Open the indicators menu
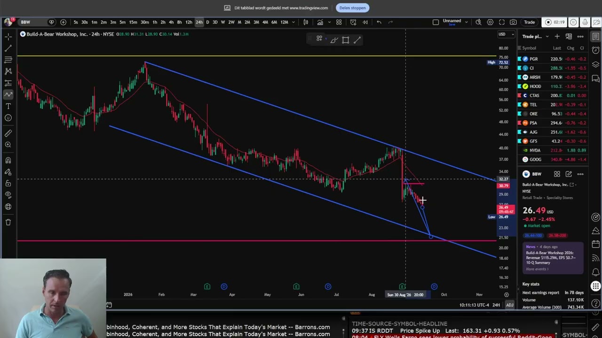Image resolution: width=602 pixels, height=338 pixels. click(320, 22)
